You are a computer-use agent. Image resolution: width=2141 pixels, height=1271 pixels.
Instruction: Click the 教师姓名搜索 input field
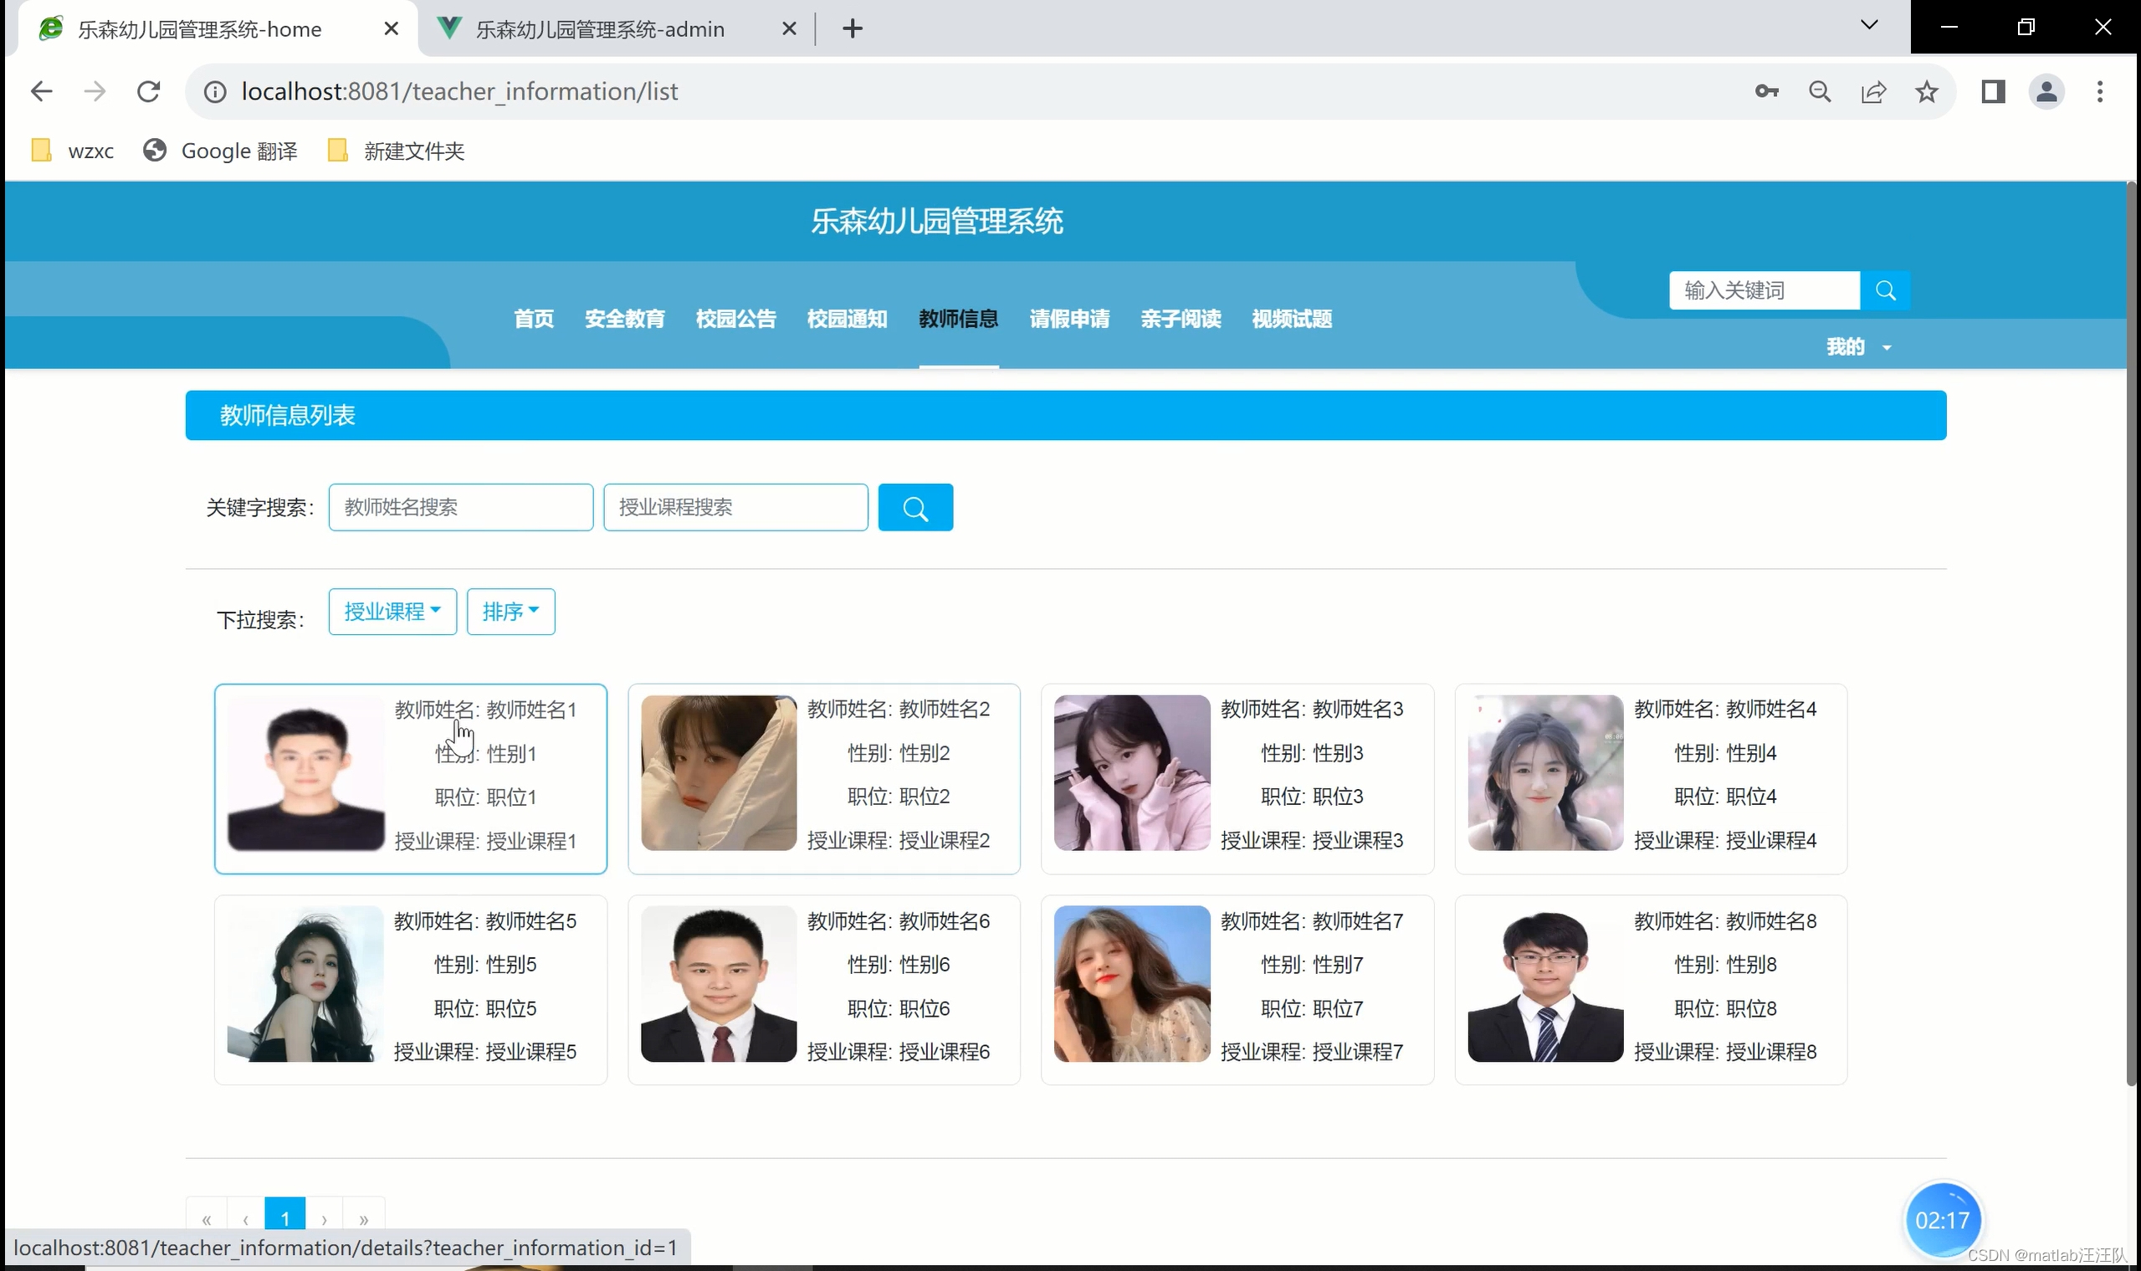point(461,508)
